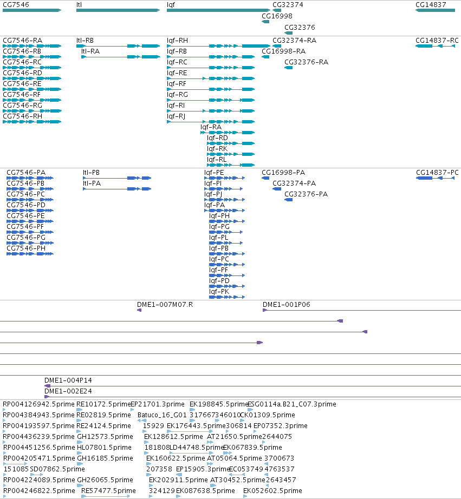461x499 pixels.
Task: Click protein CG32374-PA label
Action: (x=294, y=183)
